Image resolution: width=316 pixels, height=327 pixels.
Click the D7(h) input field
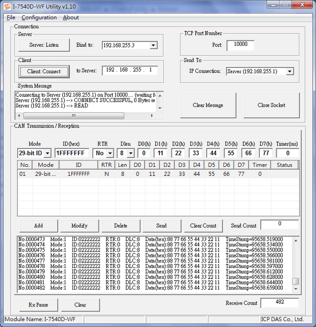tap(266, 153)
